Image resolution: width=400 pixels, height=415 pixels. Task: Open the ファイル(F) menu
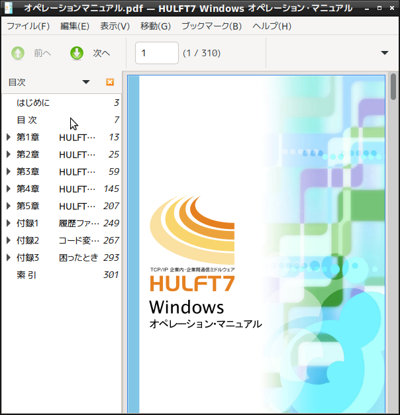coord(28,26)
